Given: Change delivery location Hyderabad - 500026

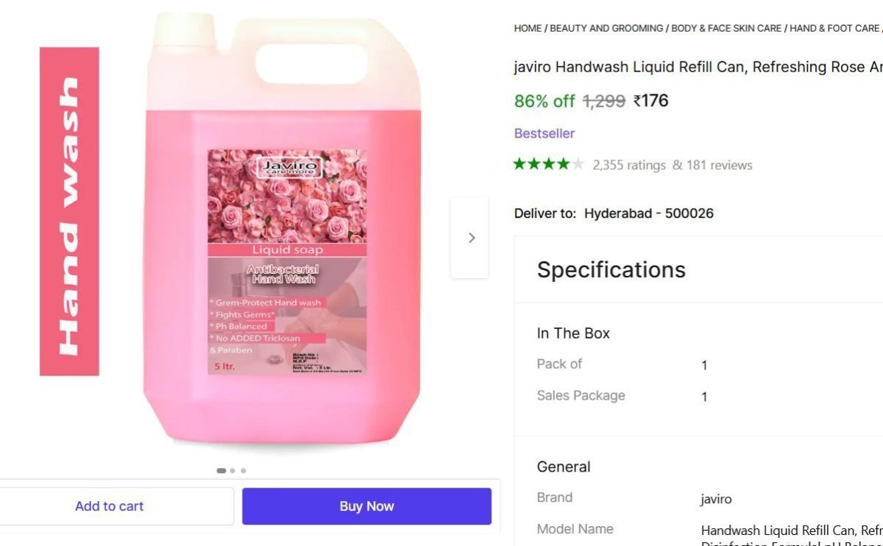Looking at the screenshot, I should [648, 213].
